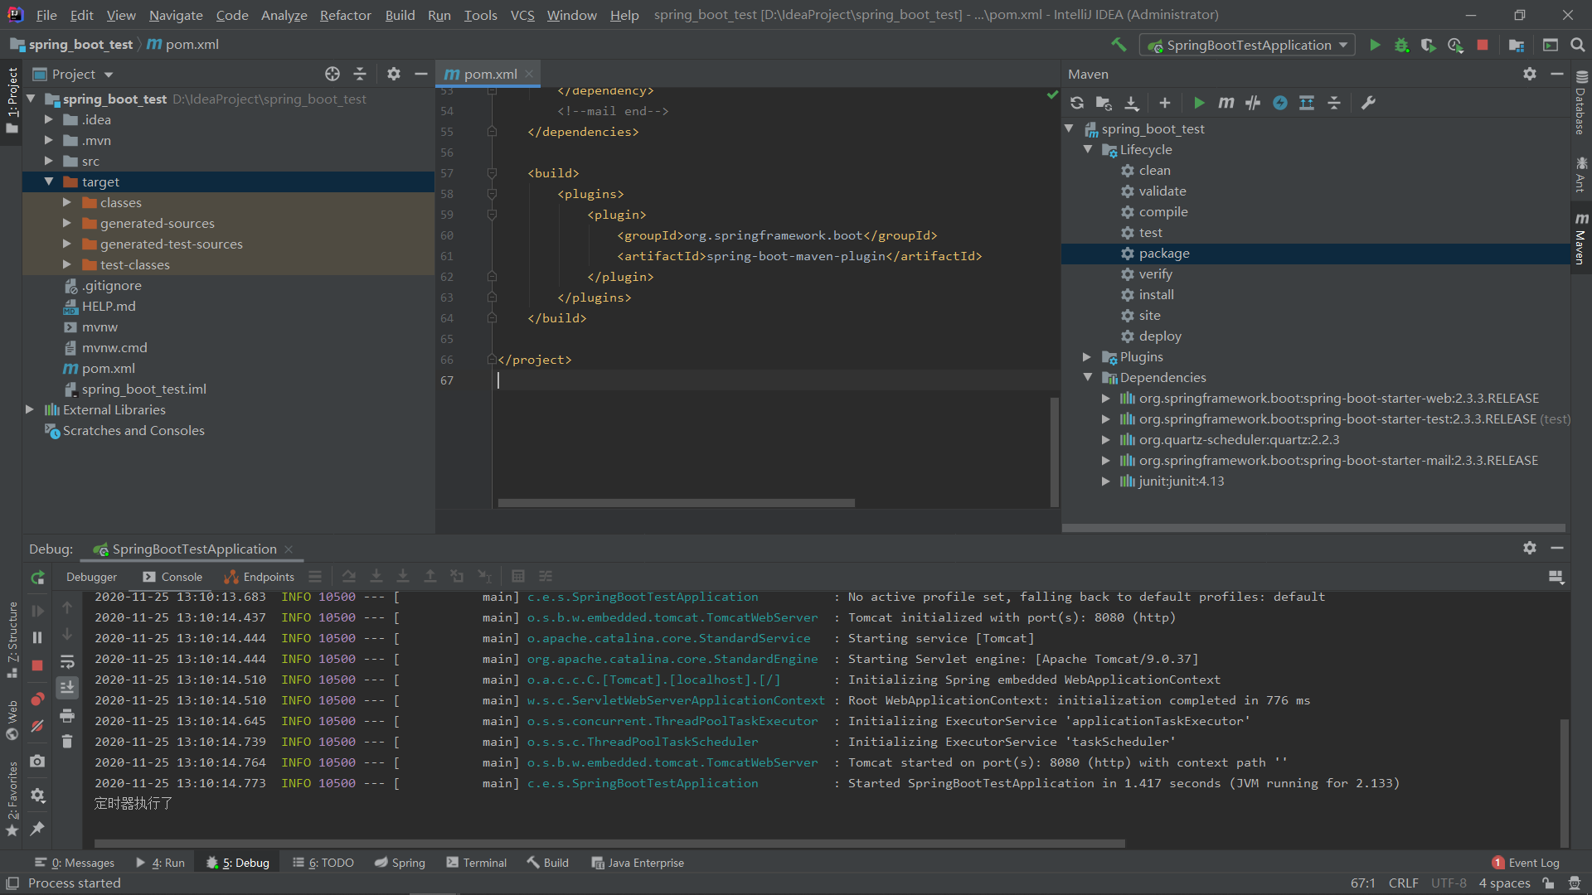The height and width of the screenshot is (895, 1592).
Task: Expand Plugins node in Maven panel
Action: 1086,357
